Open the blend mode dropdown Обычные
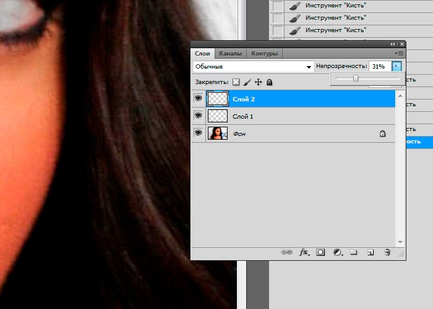The image size is (433, 309). (253, 66)
